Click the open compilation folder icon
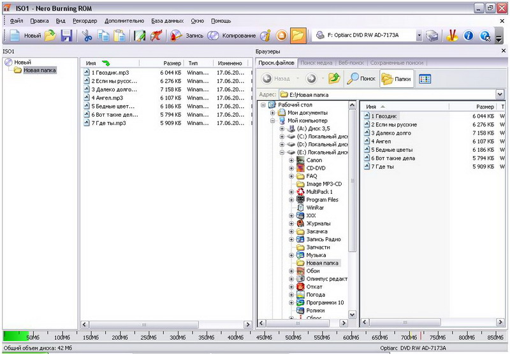This screenshot has height=354, width=510. [x=50, y=36]
